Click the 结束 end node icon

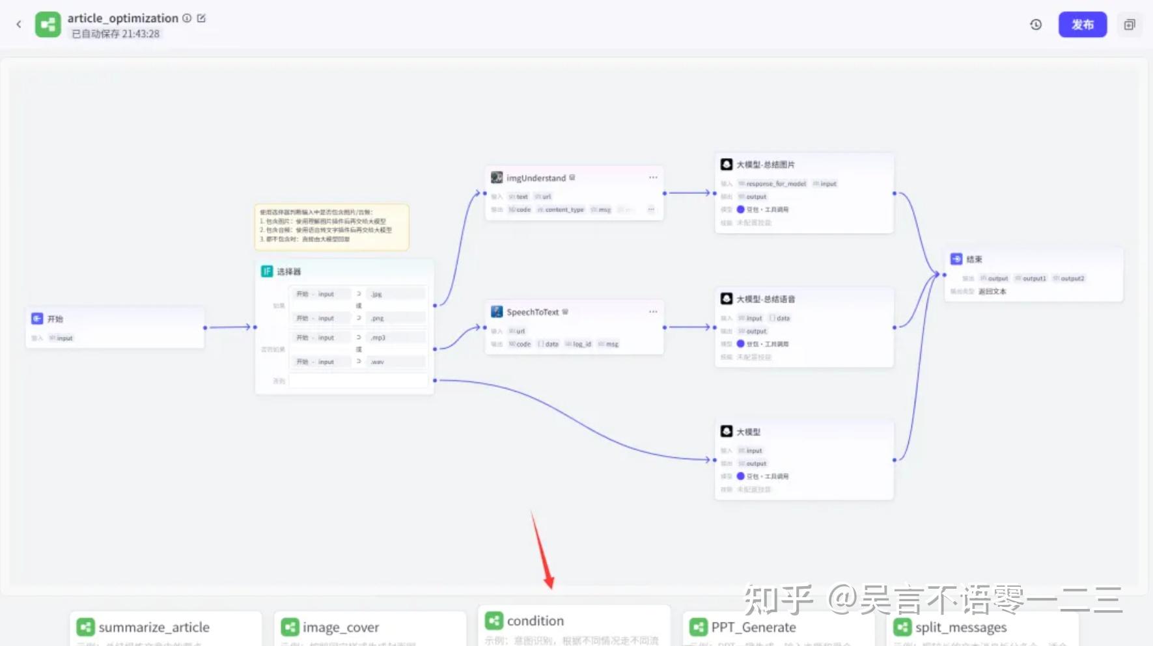[x=956, y=258]
